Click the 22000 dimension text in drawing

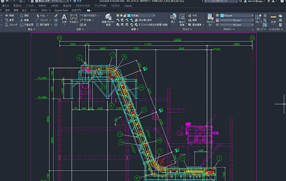pos(178,40)
